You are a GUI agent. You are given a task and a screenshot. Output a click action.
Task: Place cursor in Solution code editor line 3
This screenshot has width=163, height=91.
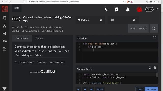[x=120, y=50]
